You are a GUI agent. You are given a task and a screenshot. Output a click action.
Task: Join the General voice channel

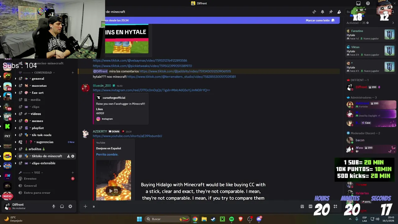(x=47, y=186)
